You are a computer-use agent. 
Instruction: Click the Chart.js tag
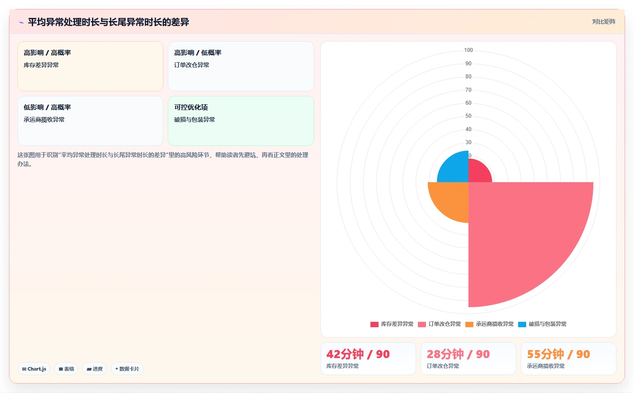(34, 369)
